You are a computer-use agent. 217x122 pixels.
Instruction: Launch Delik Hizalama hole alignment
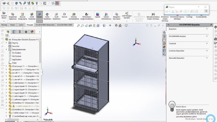click(x=32, y=16)
